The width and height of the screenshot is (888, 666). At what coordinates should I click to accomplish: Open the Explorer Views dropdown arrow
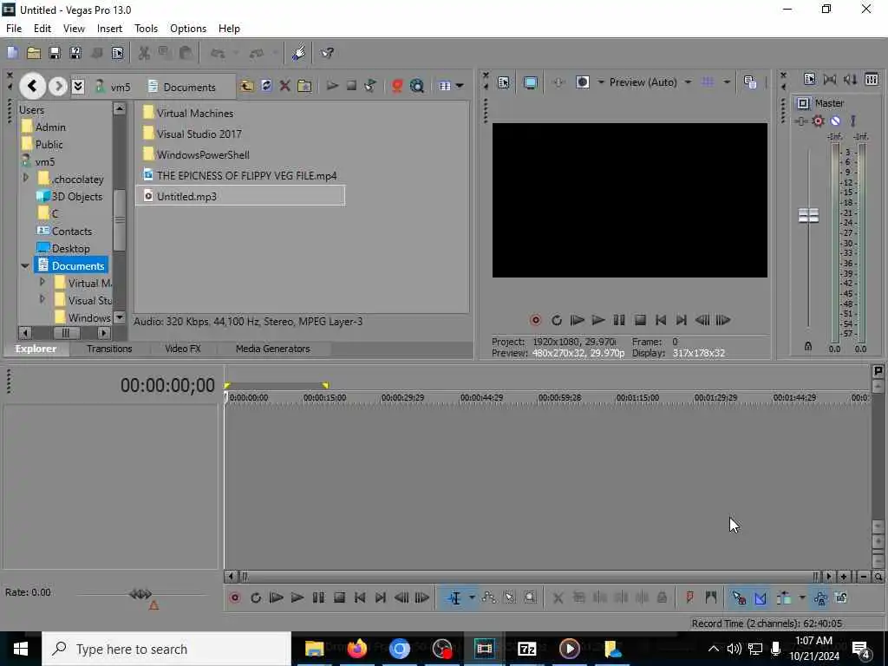coord(460,86)
